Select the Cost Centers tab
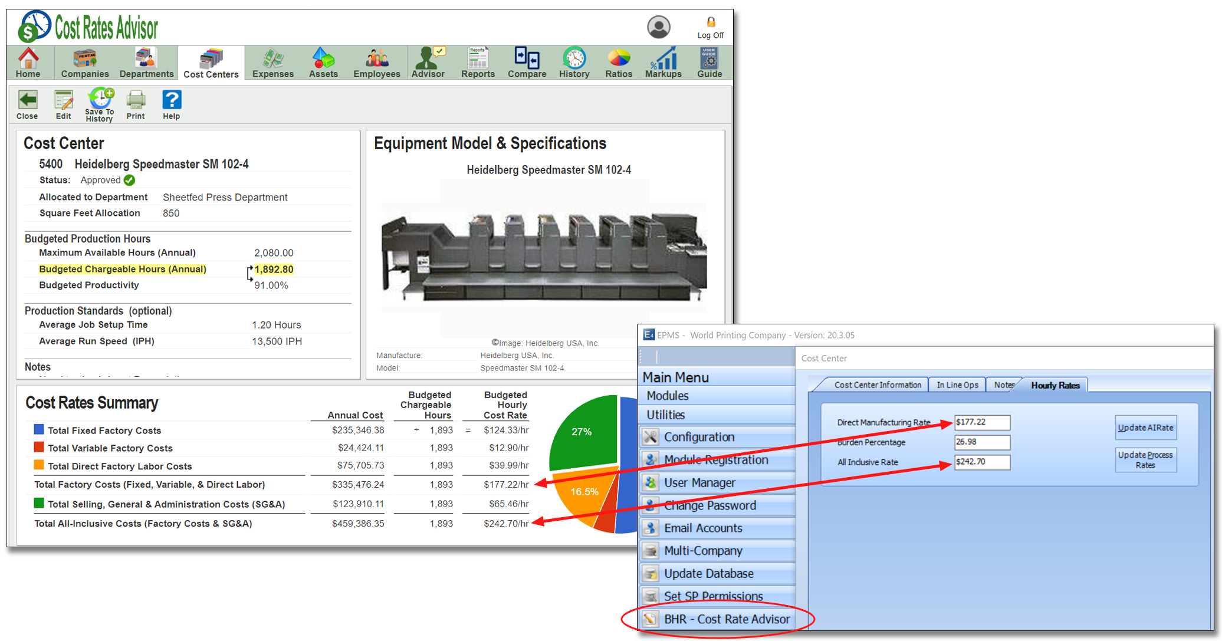Viewport: 1222px width, 641px height. click(211, 63)
